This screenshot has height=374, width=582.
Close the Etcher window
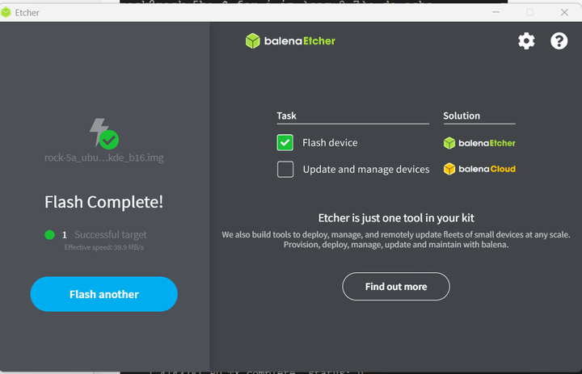564,12
